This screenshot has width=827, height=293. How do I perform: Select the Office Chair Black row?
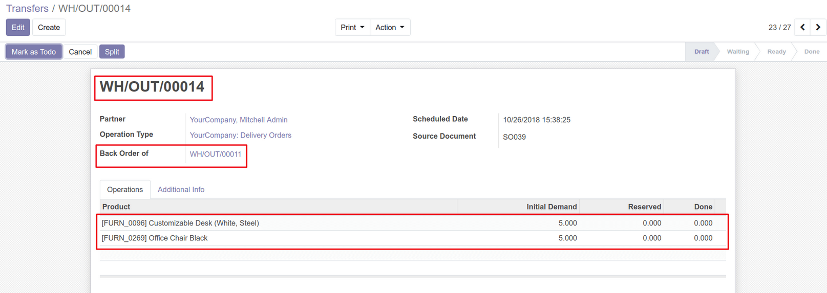click(x=155, y=238)
